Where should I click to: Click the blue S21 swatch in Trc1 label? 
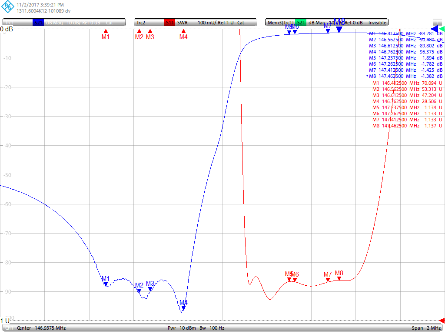pos(38,23)
